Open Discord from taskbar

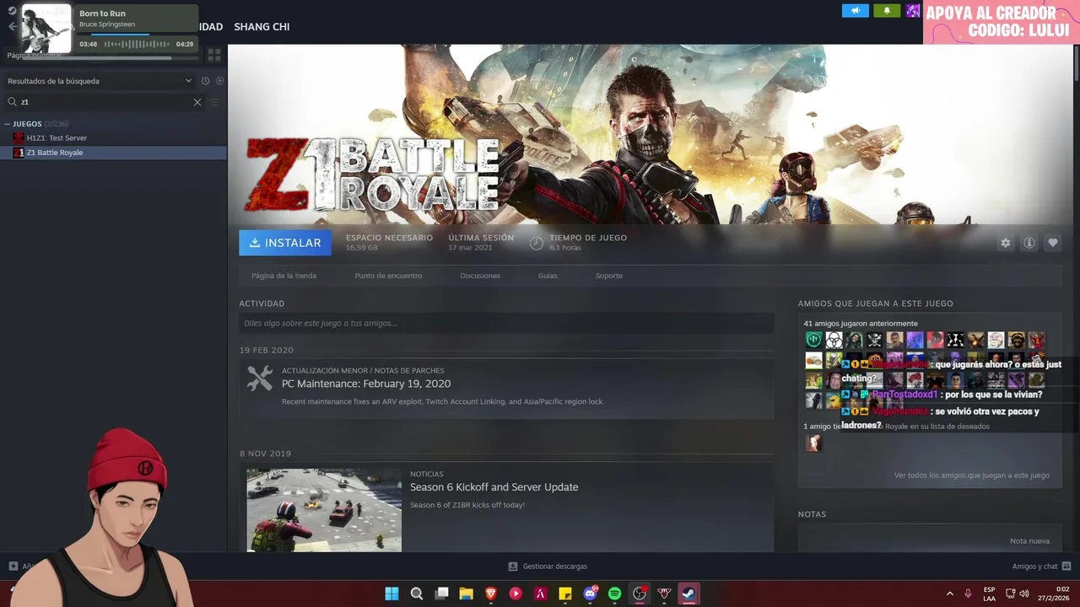coord(590,594)
